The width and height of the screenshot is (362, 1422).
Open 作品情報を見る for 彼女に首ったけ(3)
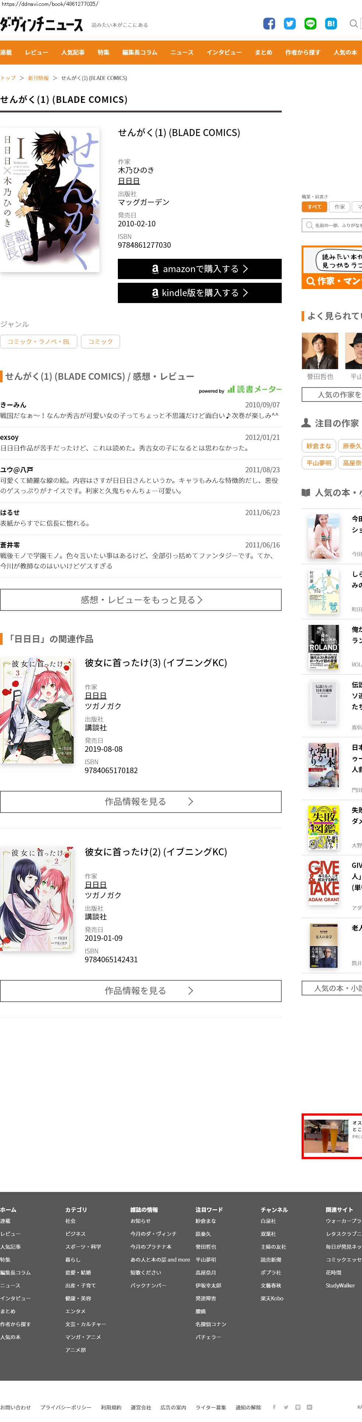tap(141, 802)
